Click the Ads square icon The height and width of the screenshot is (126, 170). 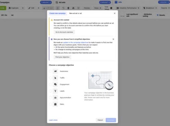116,2
